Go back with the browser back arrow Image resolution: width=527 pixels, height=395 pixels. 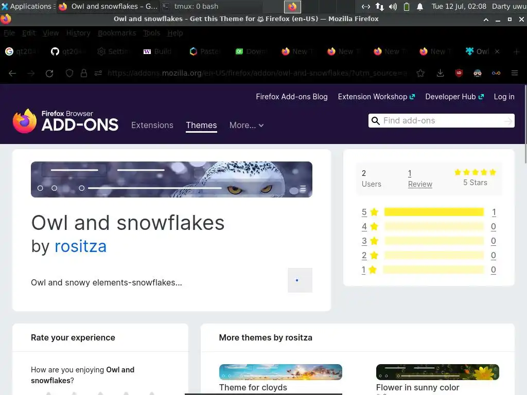click(x=12, y=73)
